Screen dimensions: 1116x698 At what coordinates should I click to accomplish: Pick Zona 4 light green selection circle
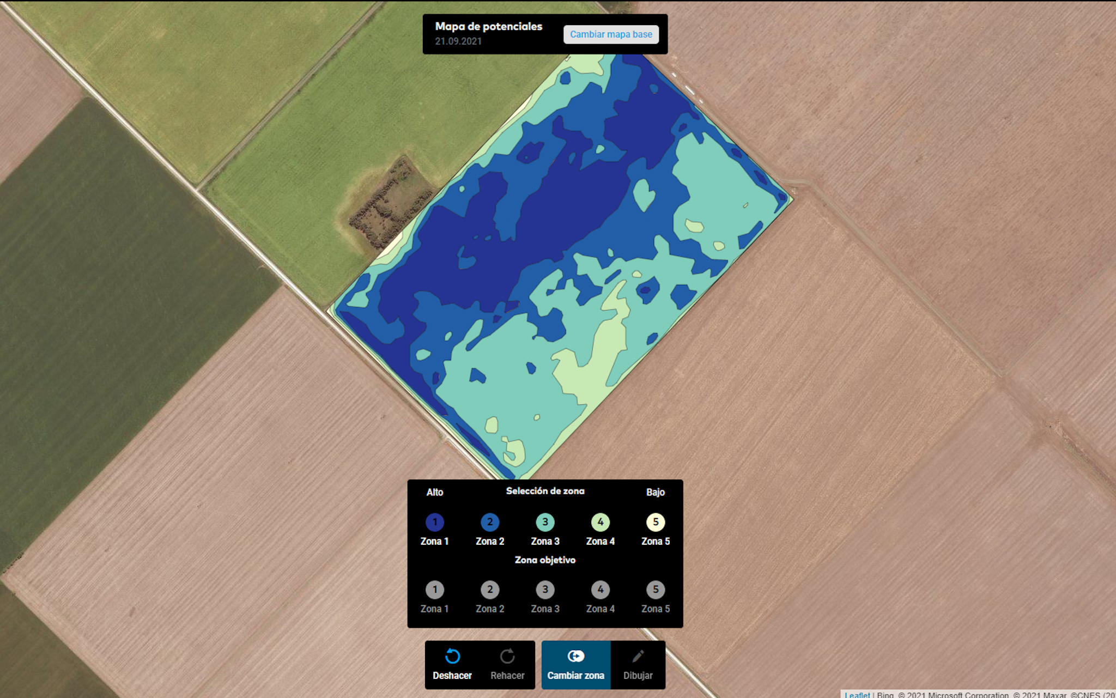pos(600,523)
